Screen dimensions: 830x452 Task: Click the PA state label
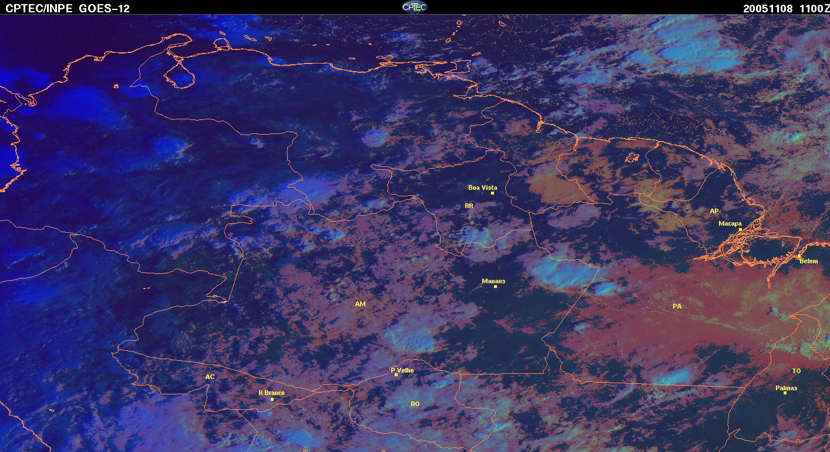677,306
